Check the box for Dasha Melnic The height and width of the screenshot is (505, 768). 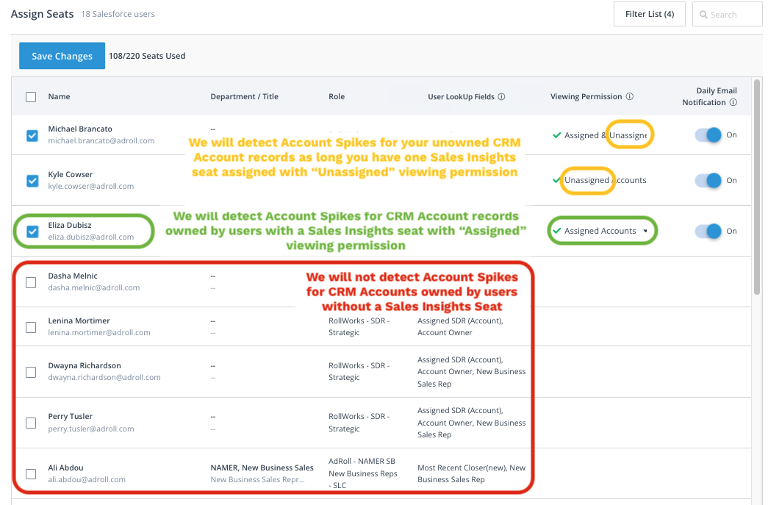point(31,282)
